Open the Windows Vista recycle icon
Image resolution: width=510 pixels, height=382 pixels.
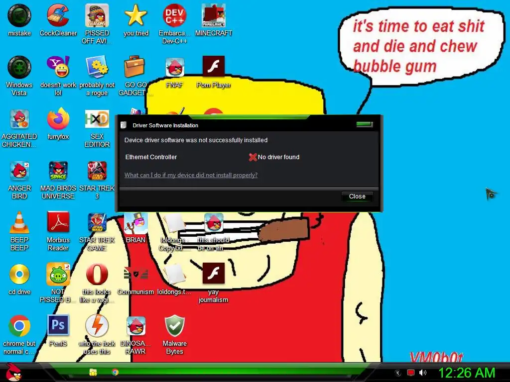[x=19, y=68]
